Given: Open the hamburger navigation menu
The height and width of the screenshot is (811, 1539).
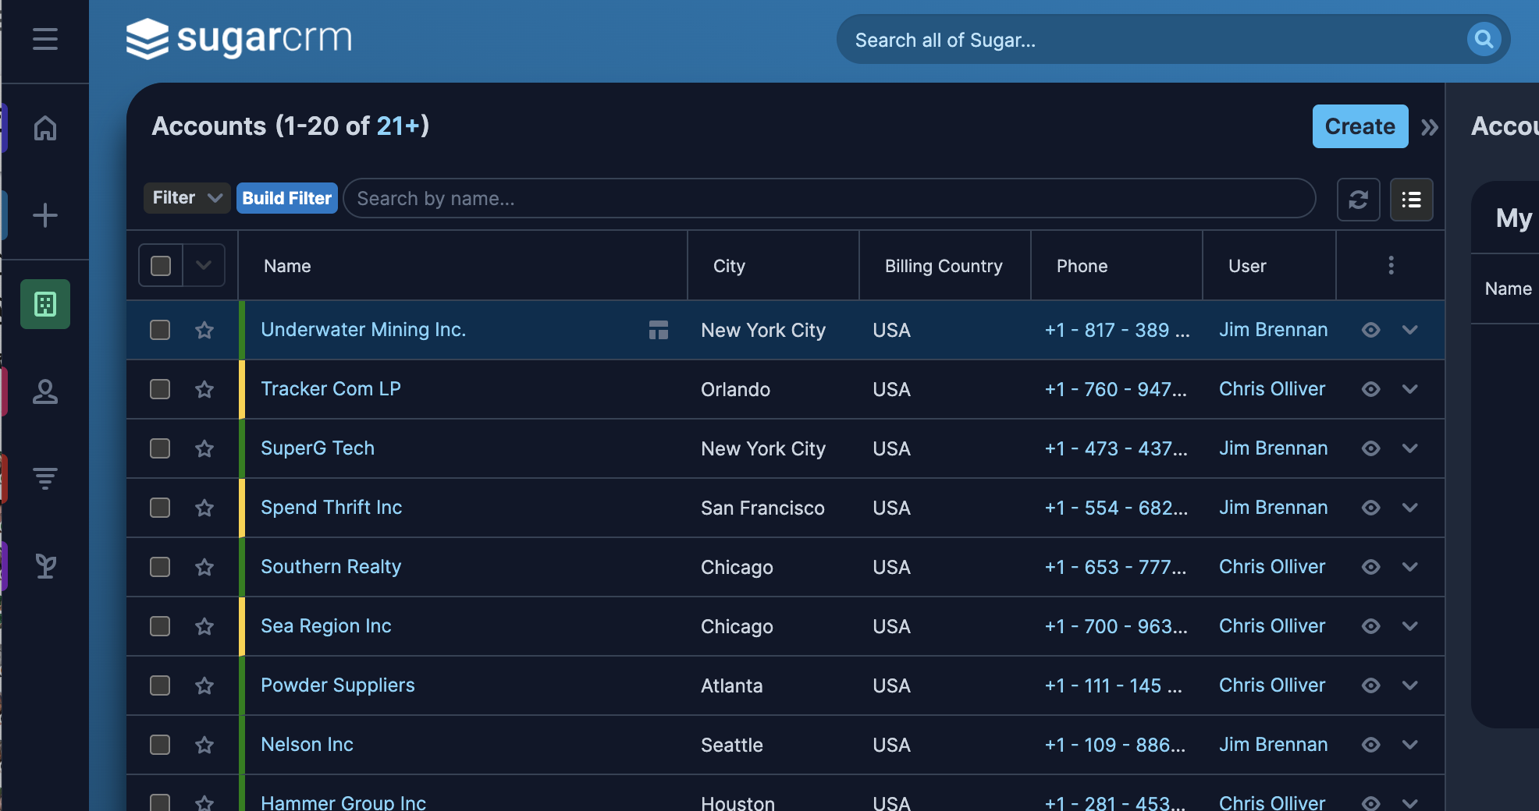Looking at the screenshot, I should pyautogui.click(x=44, y=39).
